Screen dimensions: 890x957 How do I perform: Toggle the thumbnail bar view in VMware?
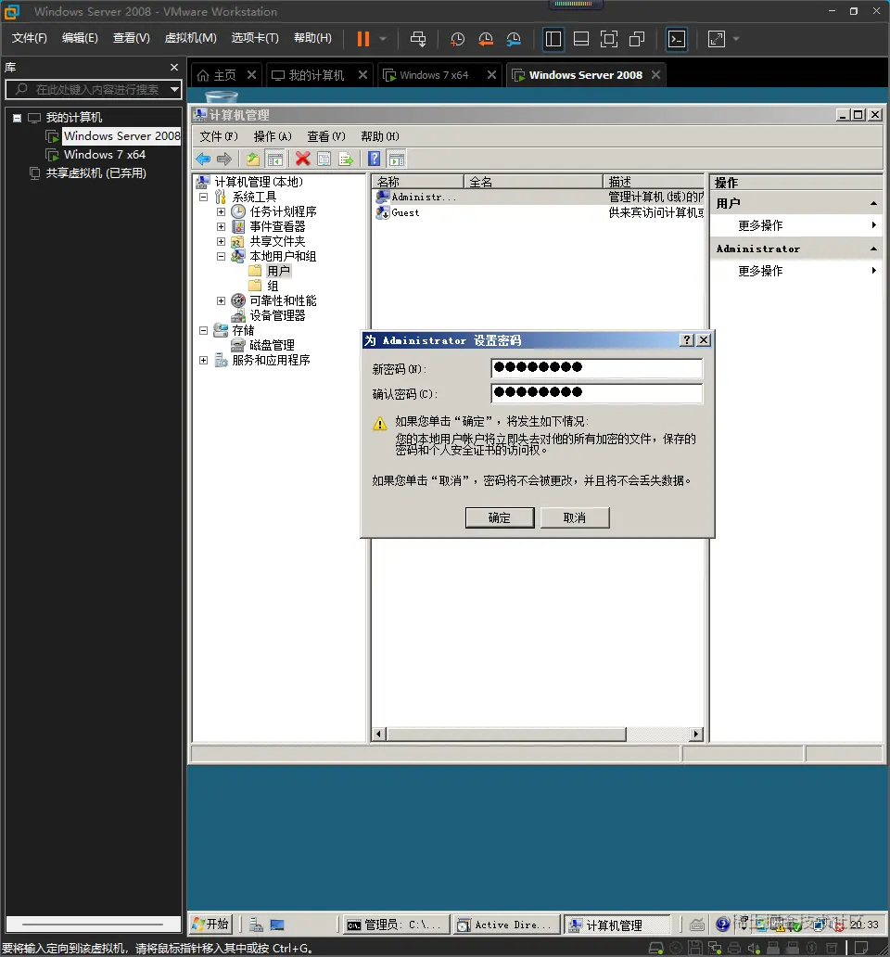click(581, 39)
